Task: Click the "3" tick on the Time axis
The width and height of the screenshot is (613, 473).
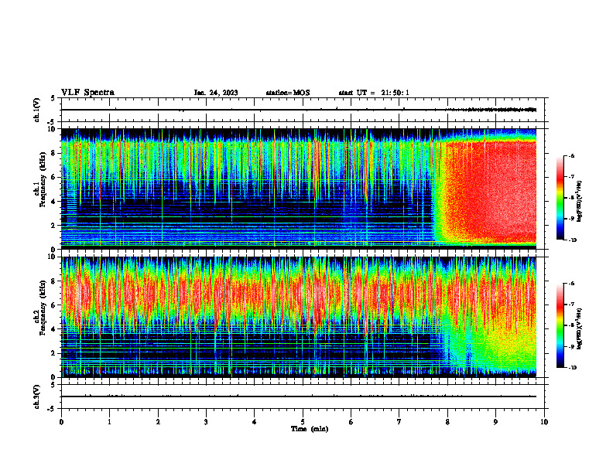Action: point(206,422)
